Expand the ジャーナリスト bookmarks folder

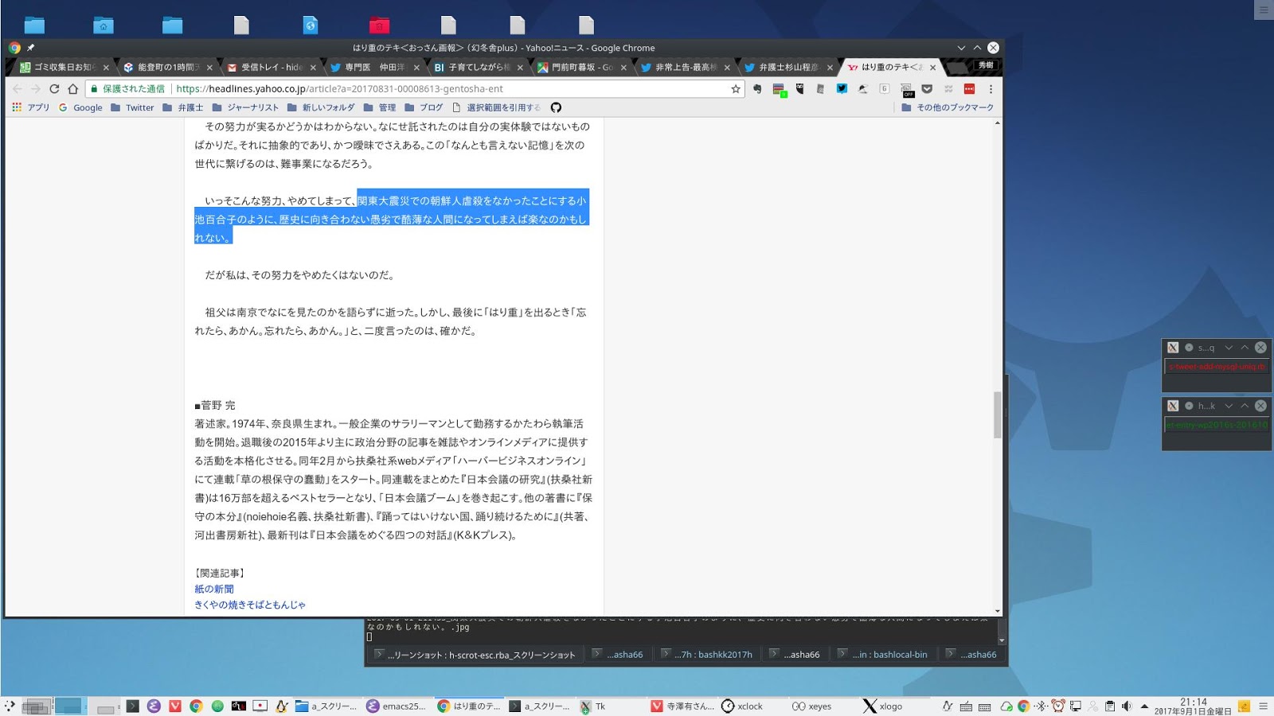(245, 107)
